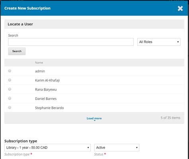This screenshot has height=159, width=189.
Task: Click the name Stephanie Berardo
Action: 49,108
